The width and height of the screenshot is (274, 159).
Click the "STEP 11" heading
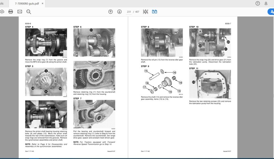(194, 68)
